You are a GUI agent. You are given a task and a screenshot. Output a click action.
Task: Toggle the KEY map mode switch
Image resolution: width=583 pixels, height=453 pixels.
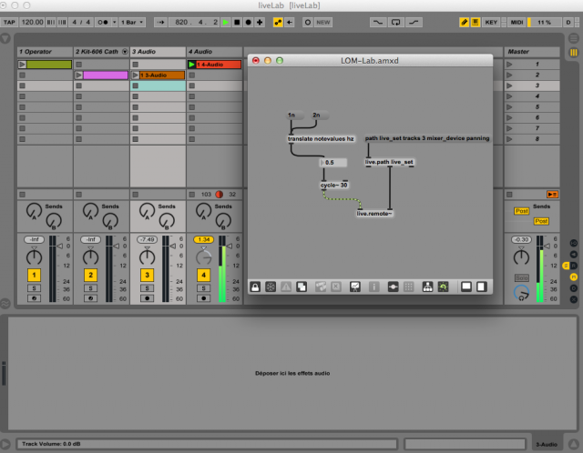491,20
